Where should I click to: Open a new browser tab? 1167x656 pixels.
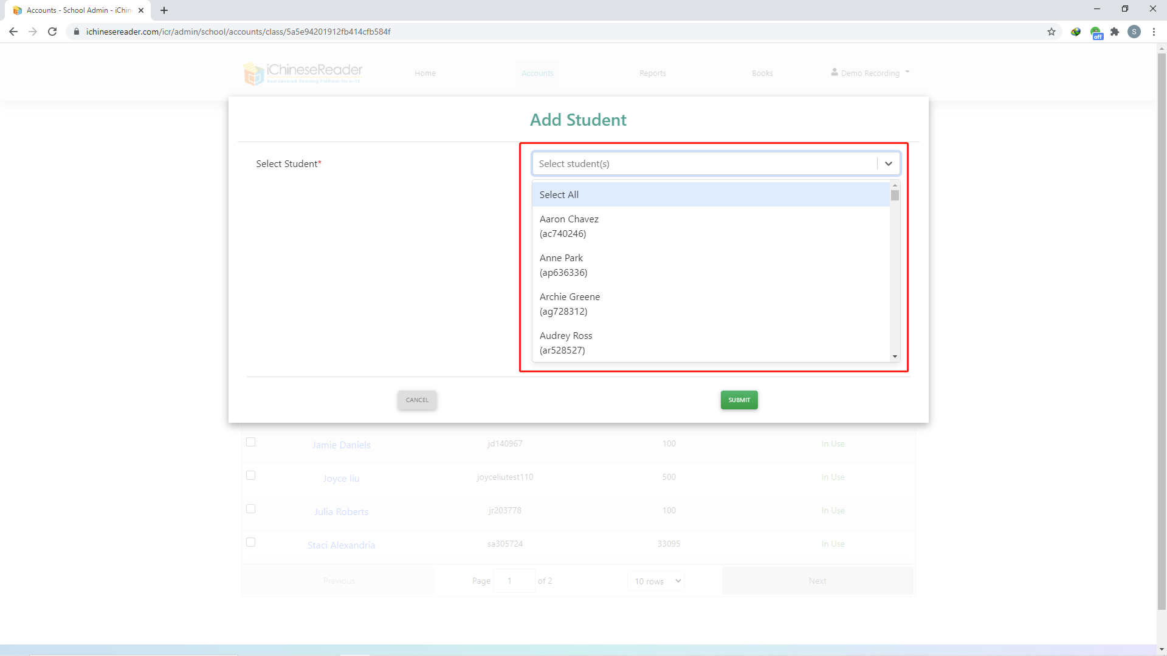click(164, 10)
